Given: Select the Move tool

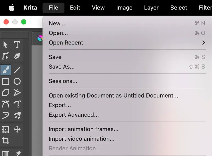Looking at the screenshot, I should tap(17, 129).
